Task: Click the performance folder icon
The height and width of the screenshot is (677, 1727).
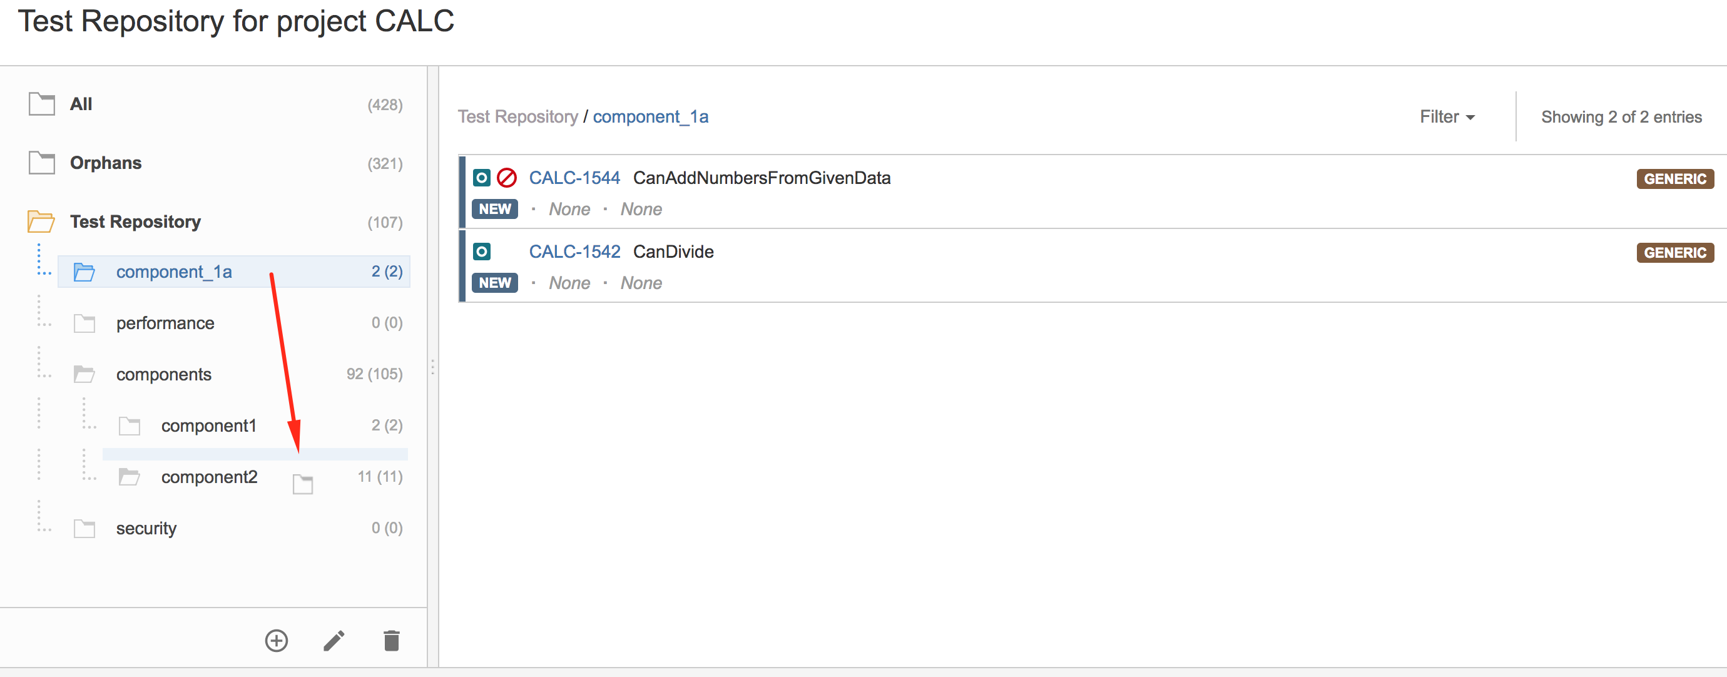Action: (x=84, y=323)
